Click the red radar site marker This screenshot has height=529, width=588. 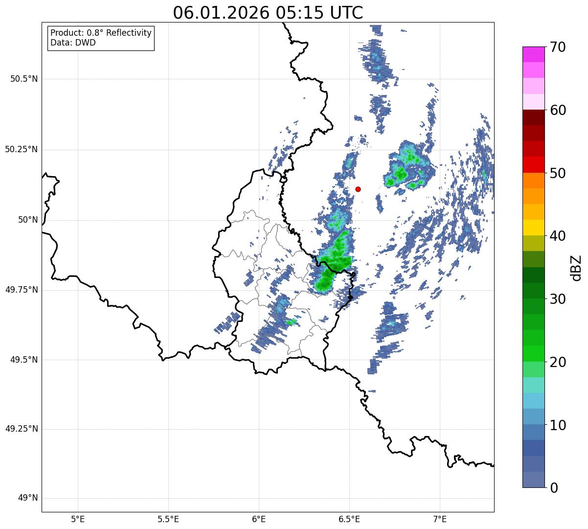point(358,189)
